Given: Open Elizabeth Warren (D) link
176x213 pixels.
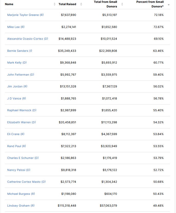Looking at the screenshot, I should tap(22, 122).
